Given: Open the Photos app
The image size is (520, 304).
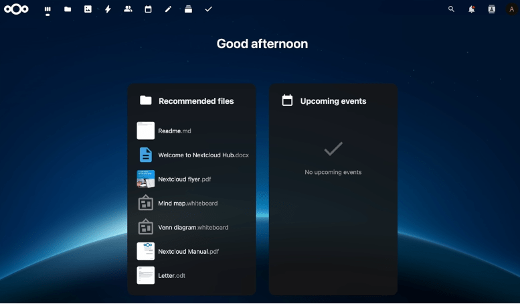Looking at the screenshot, I should coord(88,9).
